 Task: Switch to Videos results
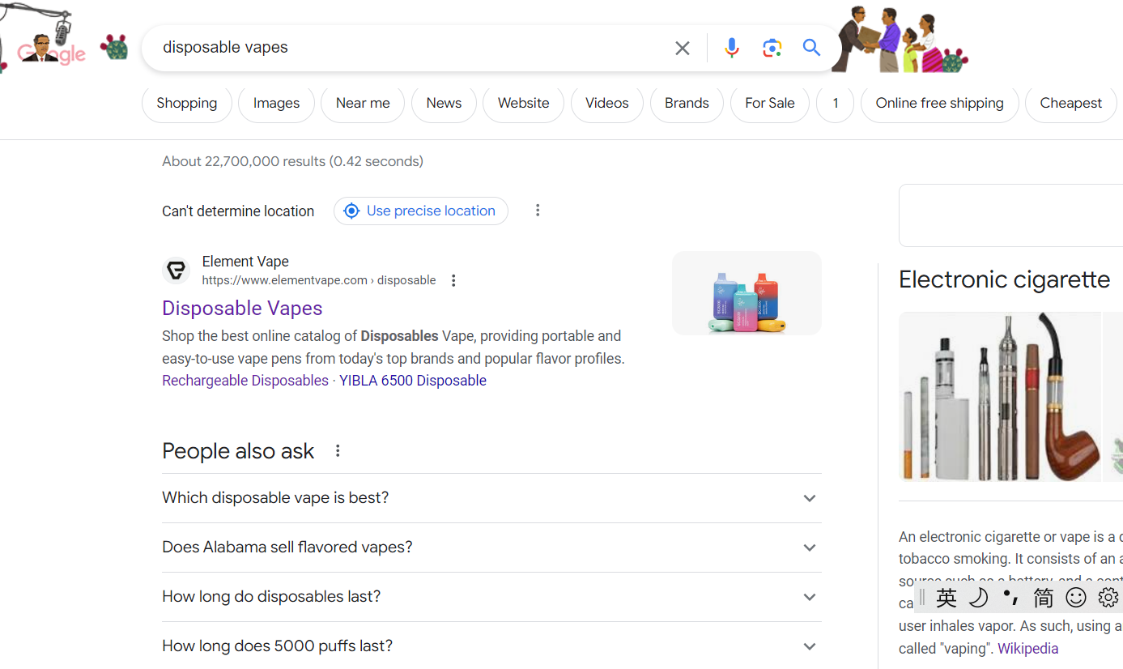[607, 104]
